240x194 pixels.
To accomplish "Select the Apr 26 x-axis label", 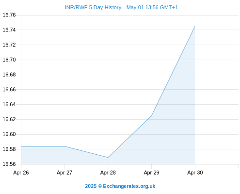I will pyautogui.click(x=21, y=173).
